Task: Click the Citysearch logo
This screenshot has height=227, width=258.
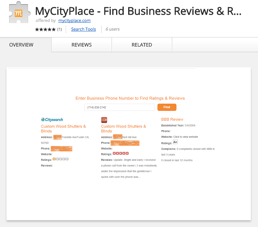Action: coord(52,120)
